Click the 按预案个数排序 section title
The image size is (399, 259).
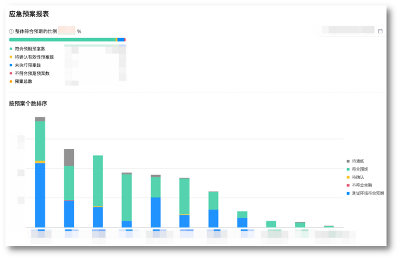click(x=28, y=104)
